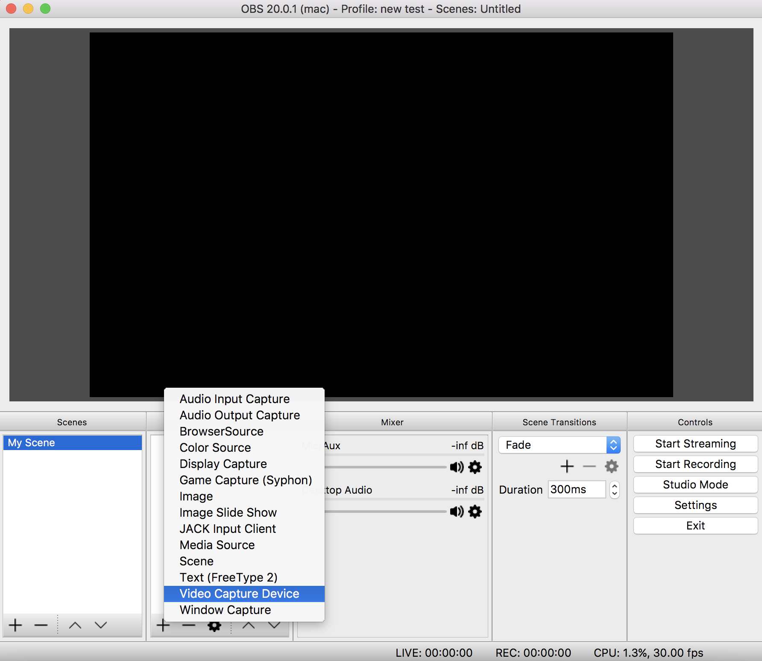Viewport: 762px width, 661px height.
Task: Click the Duration 300ms input field
Action: (577, 489)
